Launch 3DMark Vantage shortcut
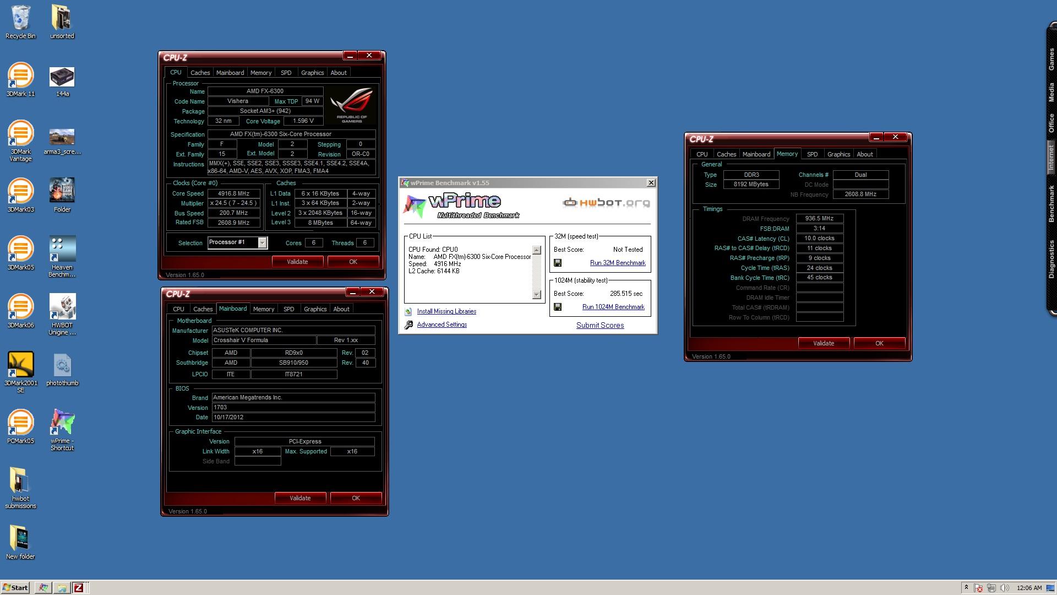The width and height of the screenshot is (1057, 595). [20, 141]
